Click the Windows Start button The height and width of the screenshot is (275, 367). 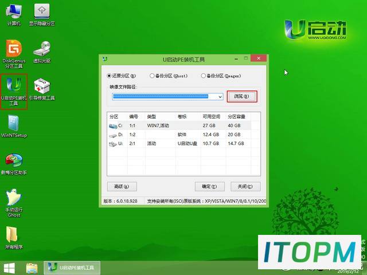(x=9, y=268)
